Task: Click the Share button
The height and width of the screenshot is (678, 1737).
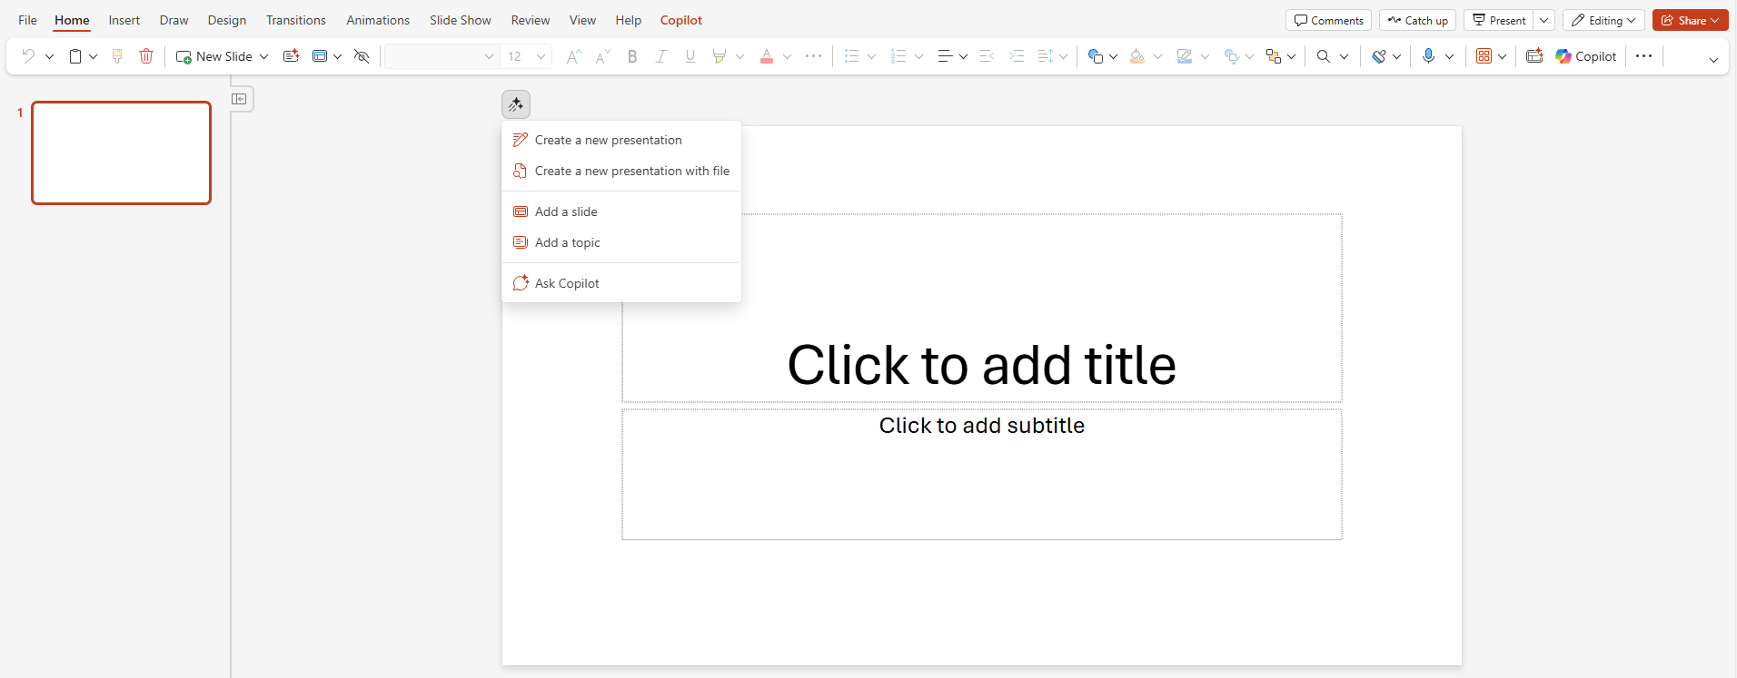Action: coord(1690,20)
